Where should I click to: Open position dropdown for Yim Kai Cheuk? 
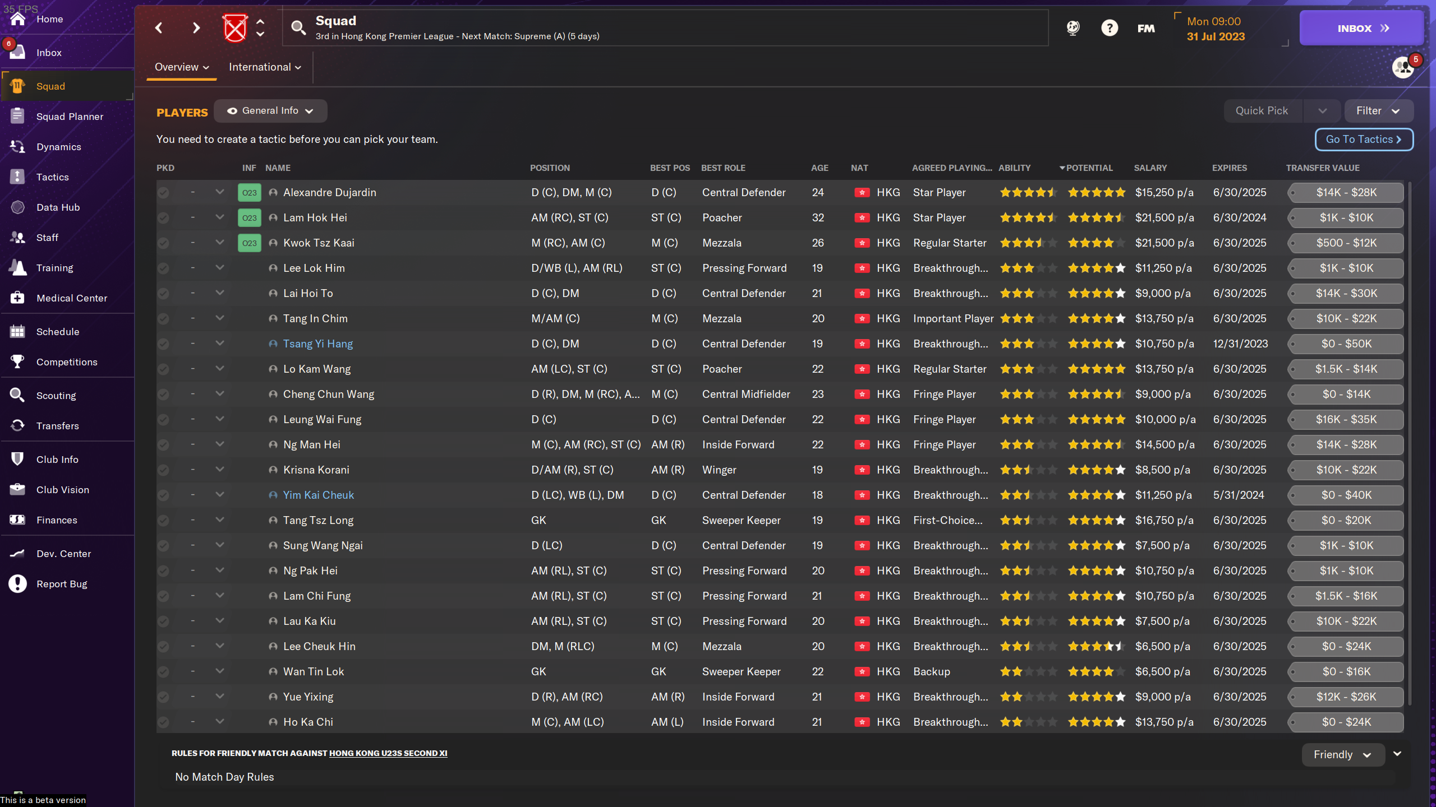220,494
